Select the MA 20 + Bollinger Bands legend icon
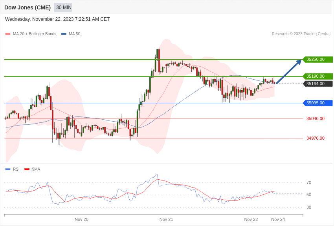Viewport: 334px width, 226px height. [x=7, y=34]
